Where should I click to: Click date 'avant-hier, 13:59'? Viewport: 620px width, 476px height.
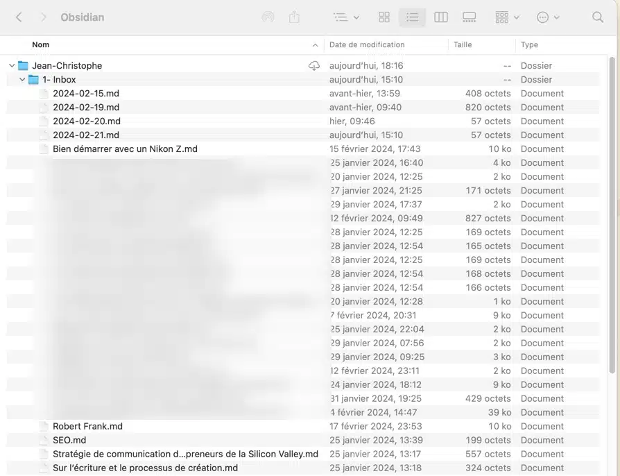click(365, 94)
